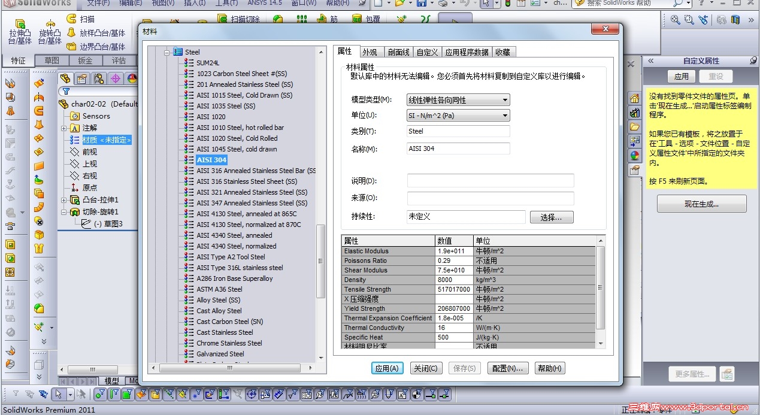This screenshot has height=415, width=760.
Task: Click the 配置(N)... button
Action: [x=508, y=368]
